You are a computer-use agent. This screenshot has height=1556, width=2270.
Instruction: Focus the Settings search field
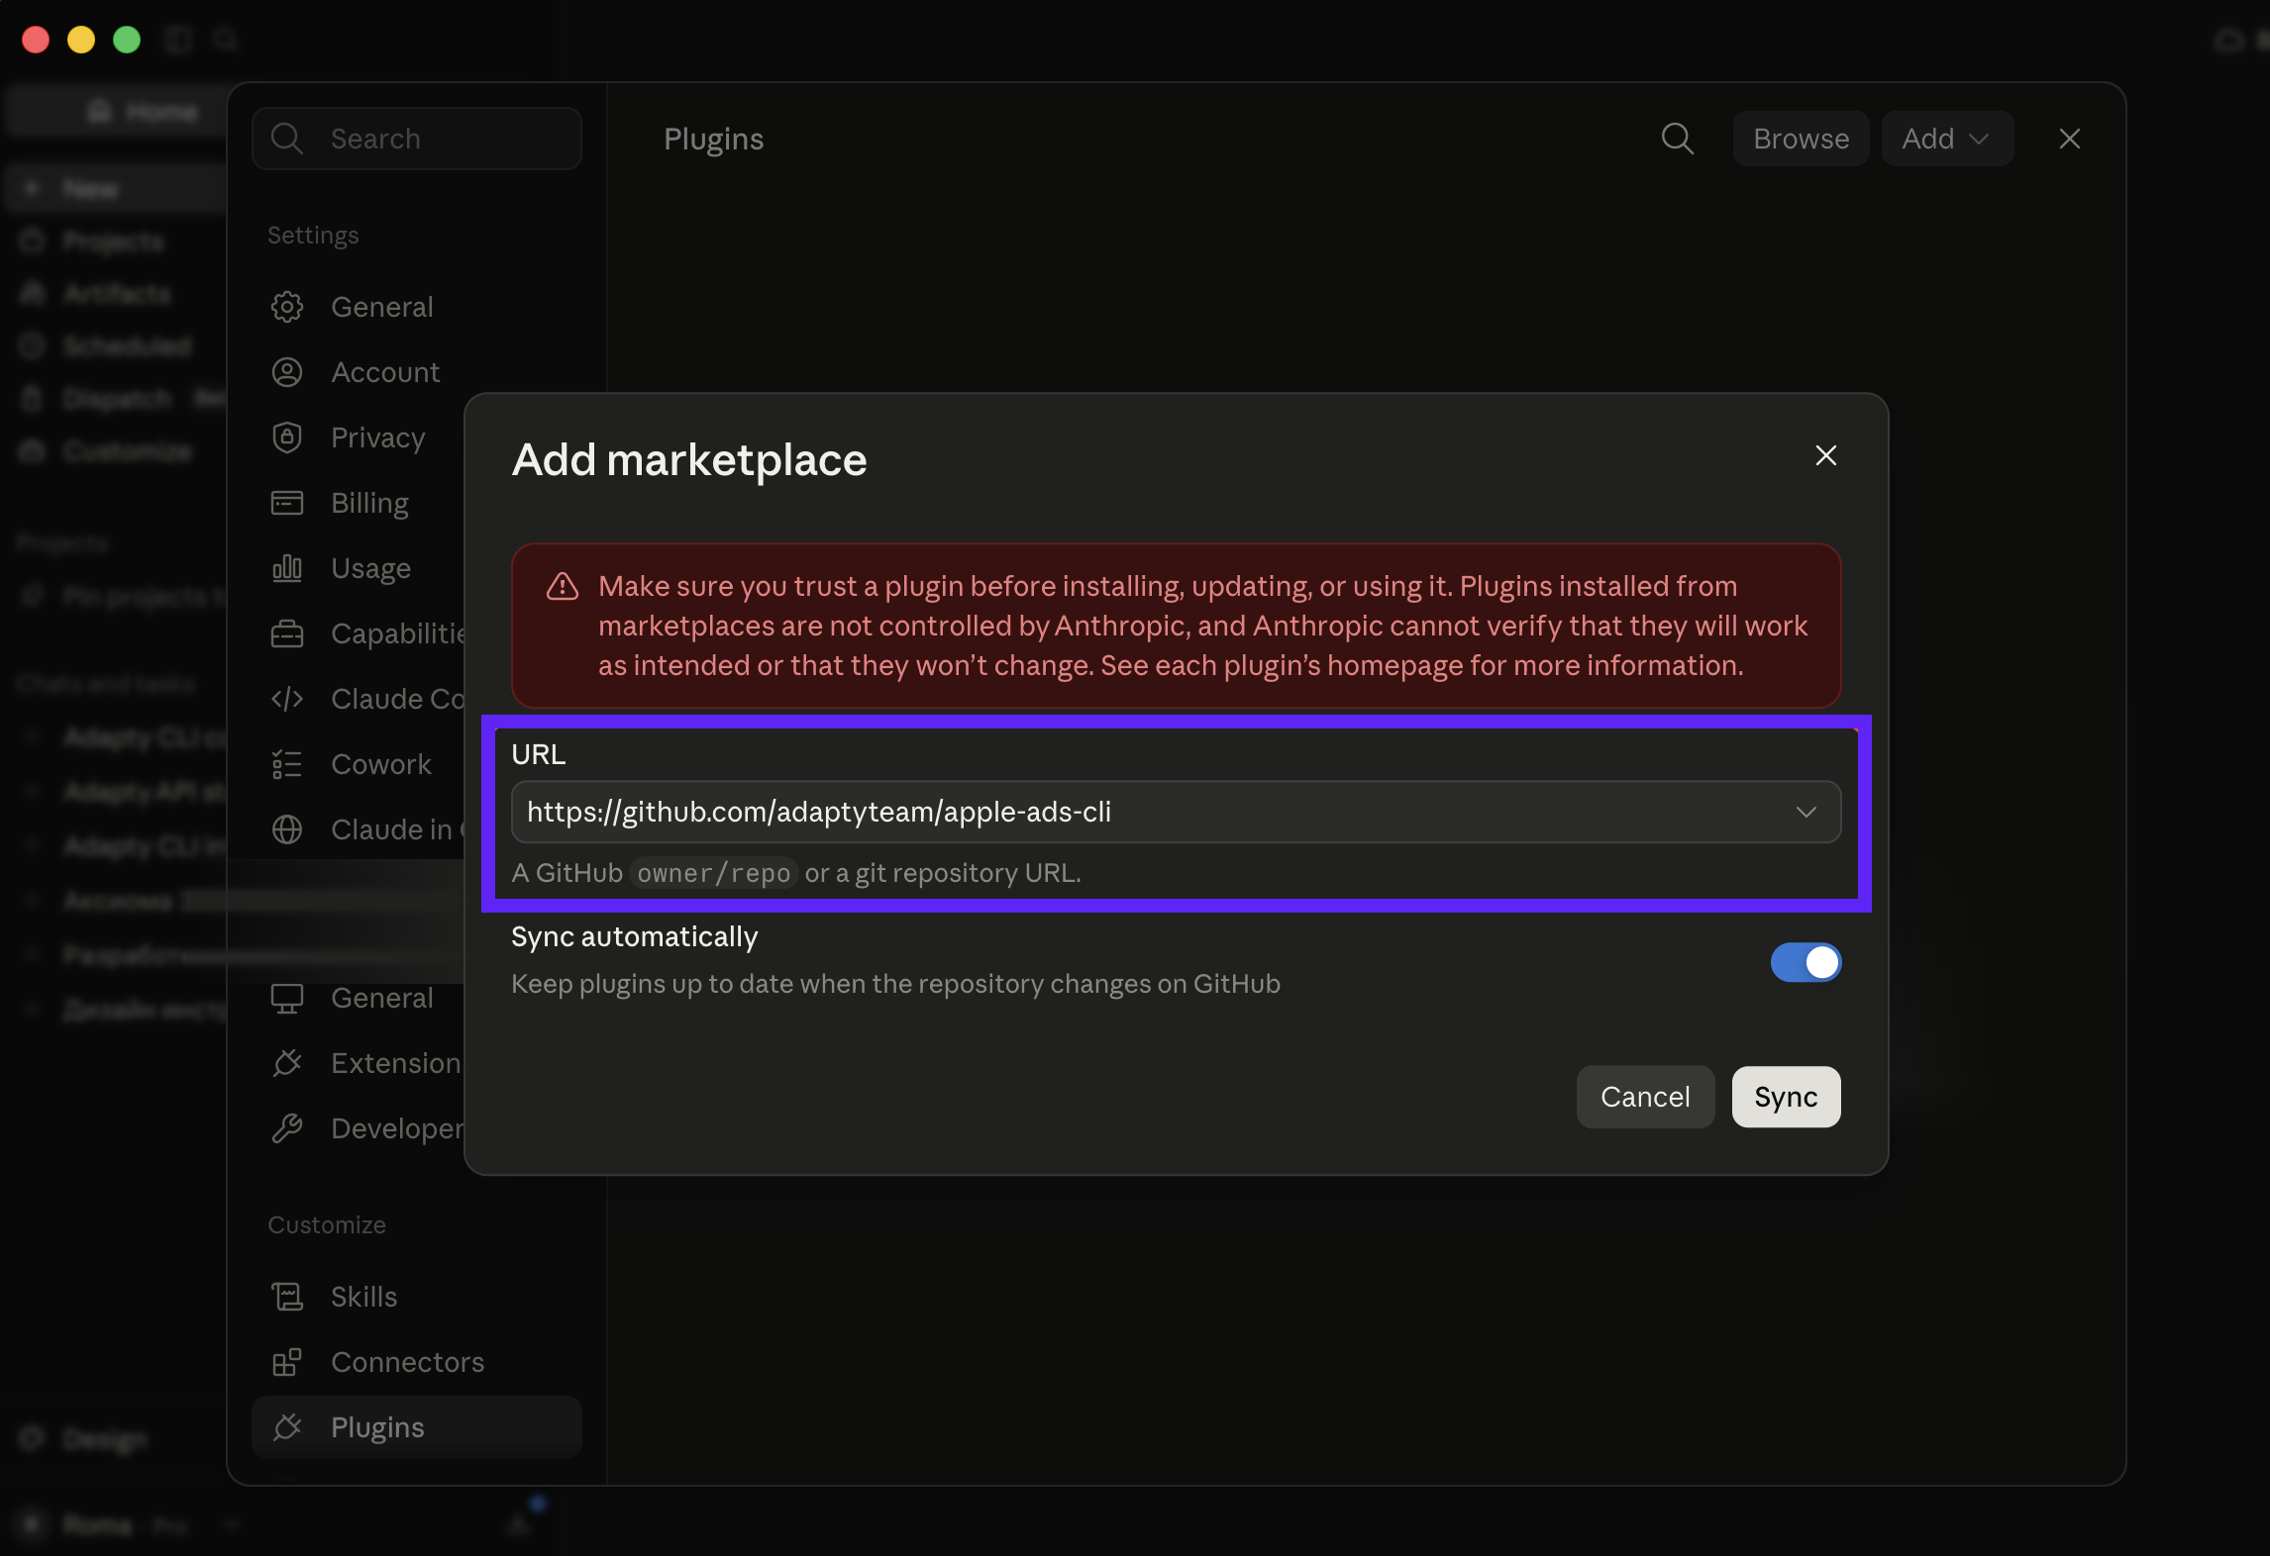click(417, 139)
